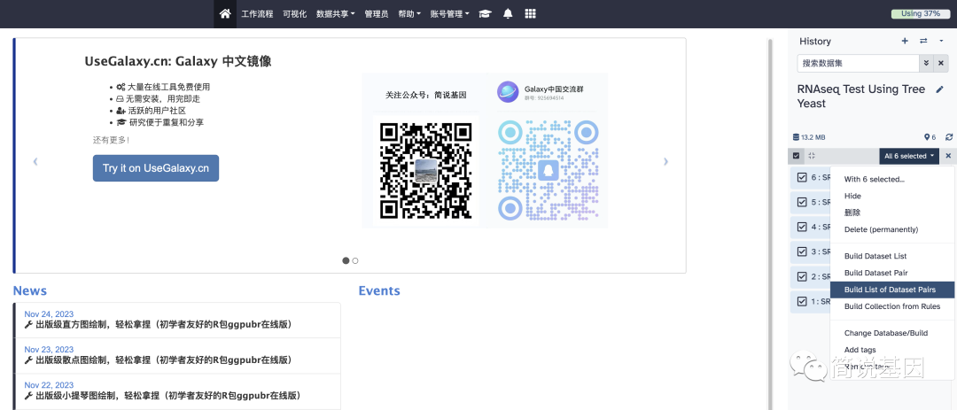Screen dimensions: 957x410
Task: Uncheck dataset 3 checkbox
Action: coord(802,251)
